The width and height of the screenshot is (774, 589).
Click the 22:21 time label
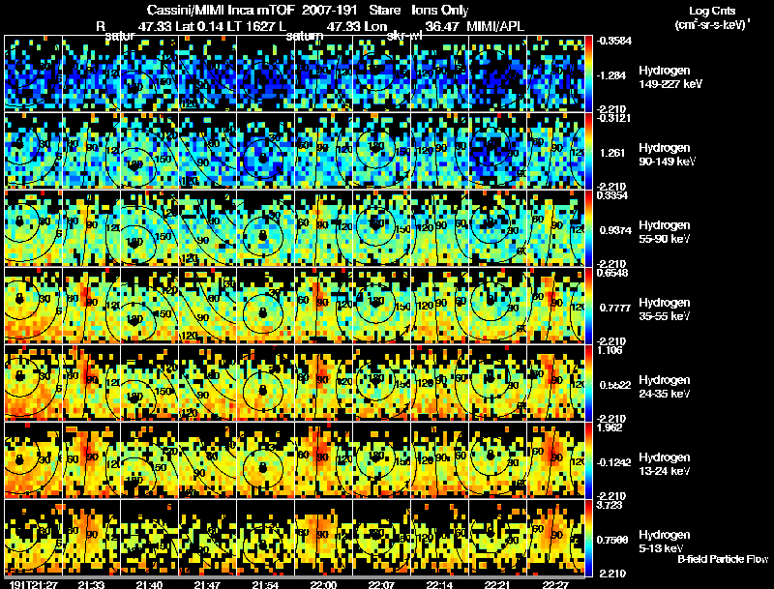tap(497, 584)
